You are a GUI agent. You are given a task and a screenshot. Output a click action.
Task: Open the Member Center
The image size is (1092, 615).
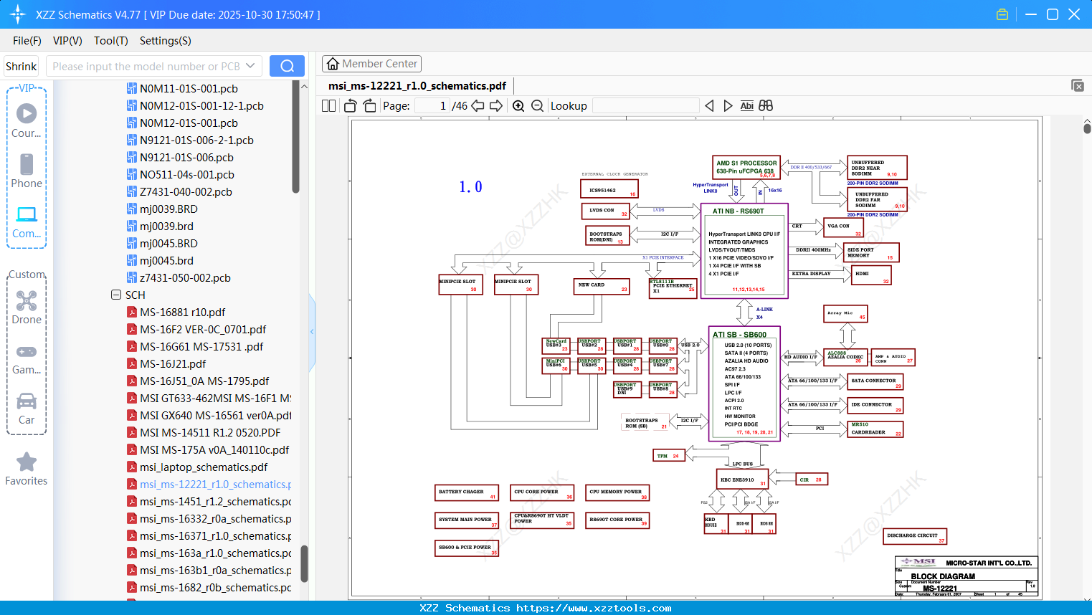[371, 63]
